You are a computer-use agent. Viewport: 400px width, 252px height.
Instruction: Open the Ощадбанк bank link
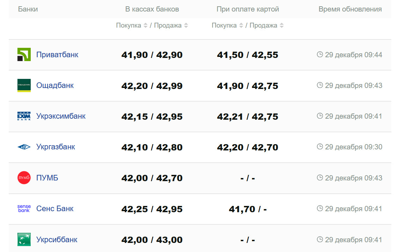click(x=55, y=86)
